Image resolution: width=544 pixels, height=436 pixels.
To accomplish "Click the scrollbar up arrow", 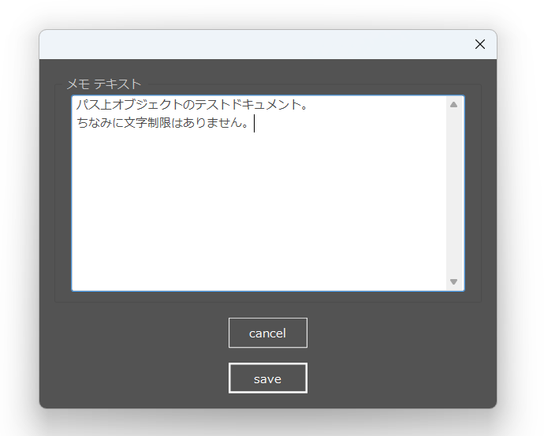I will point(453,105).
